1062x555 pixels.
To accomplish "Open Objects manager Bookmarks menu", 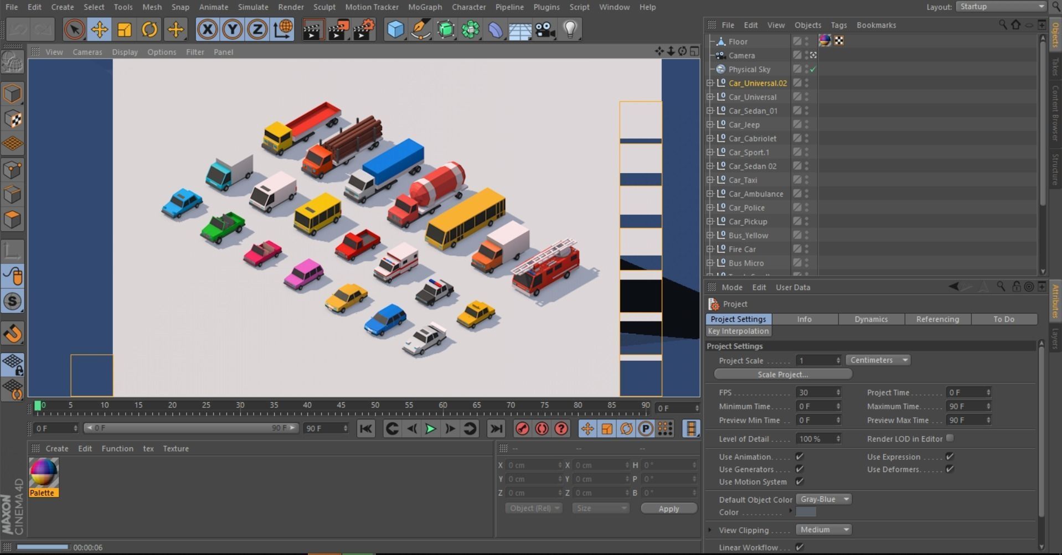I will [x=876, y=25].
